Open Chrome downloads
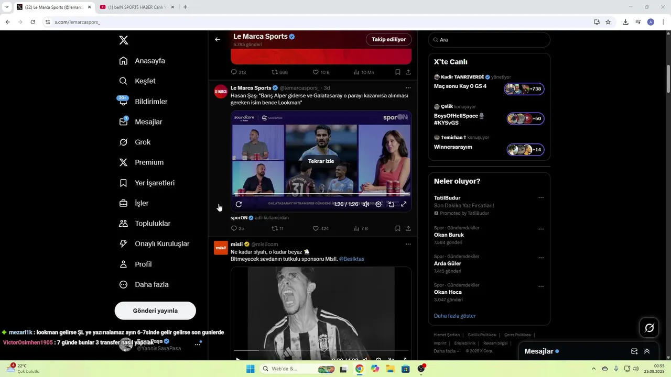Viewport: 671px width, 377px height. [625, 22]
